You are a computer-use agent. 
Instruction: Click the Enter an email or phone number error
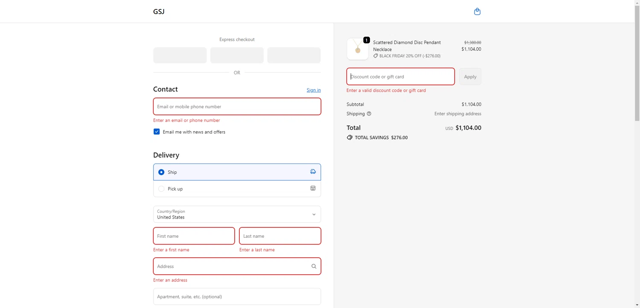pos(186,121)
